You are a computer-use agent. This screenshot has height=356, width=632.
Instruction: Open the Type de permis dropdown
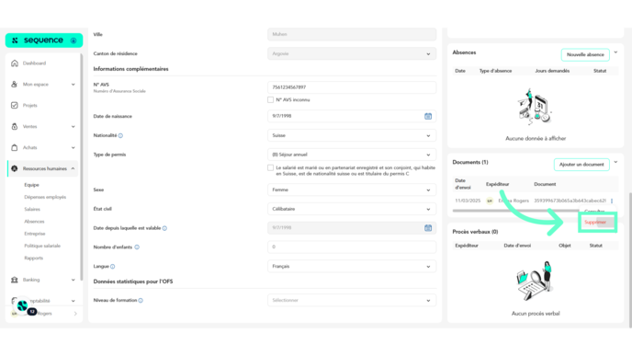352,155
